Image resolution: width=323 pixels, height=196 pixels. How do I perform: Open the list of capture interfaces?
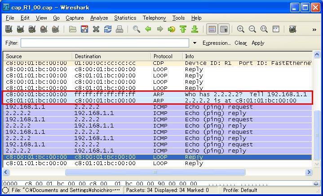pyautogui.click(x=9, y=29)
